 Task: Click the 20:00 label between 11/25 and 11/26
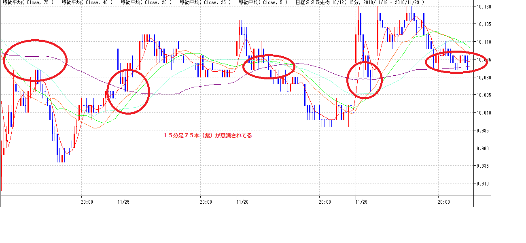pos(206,201)
